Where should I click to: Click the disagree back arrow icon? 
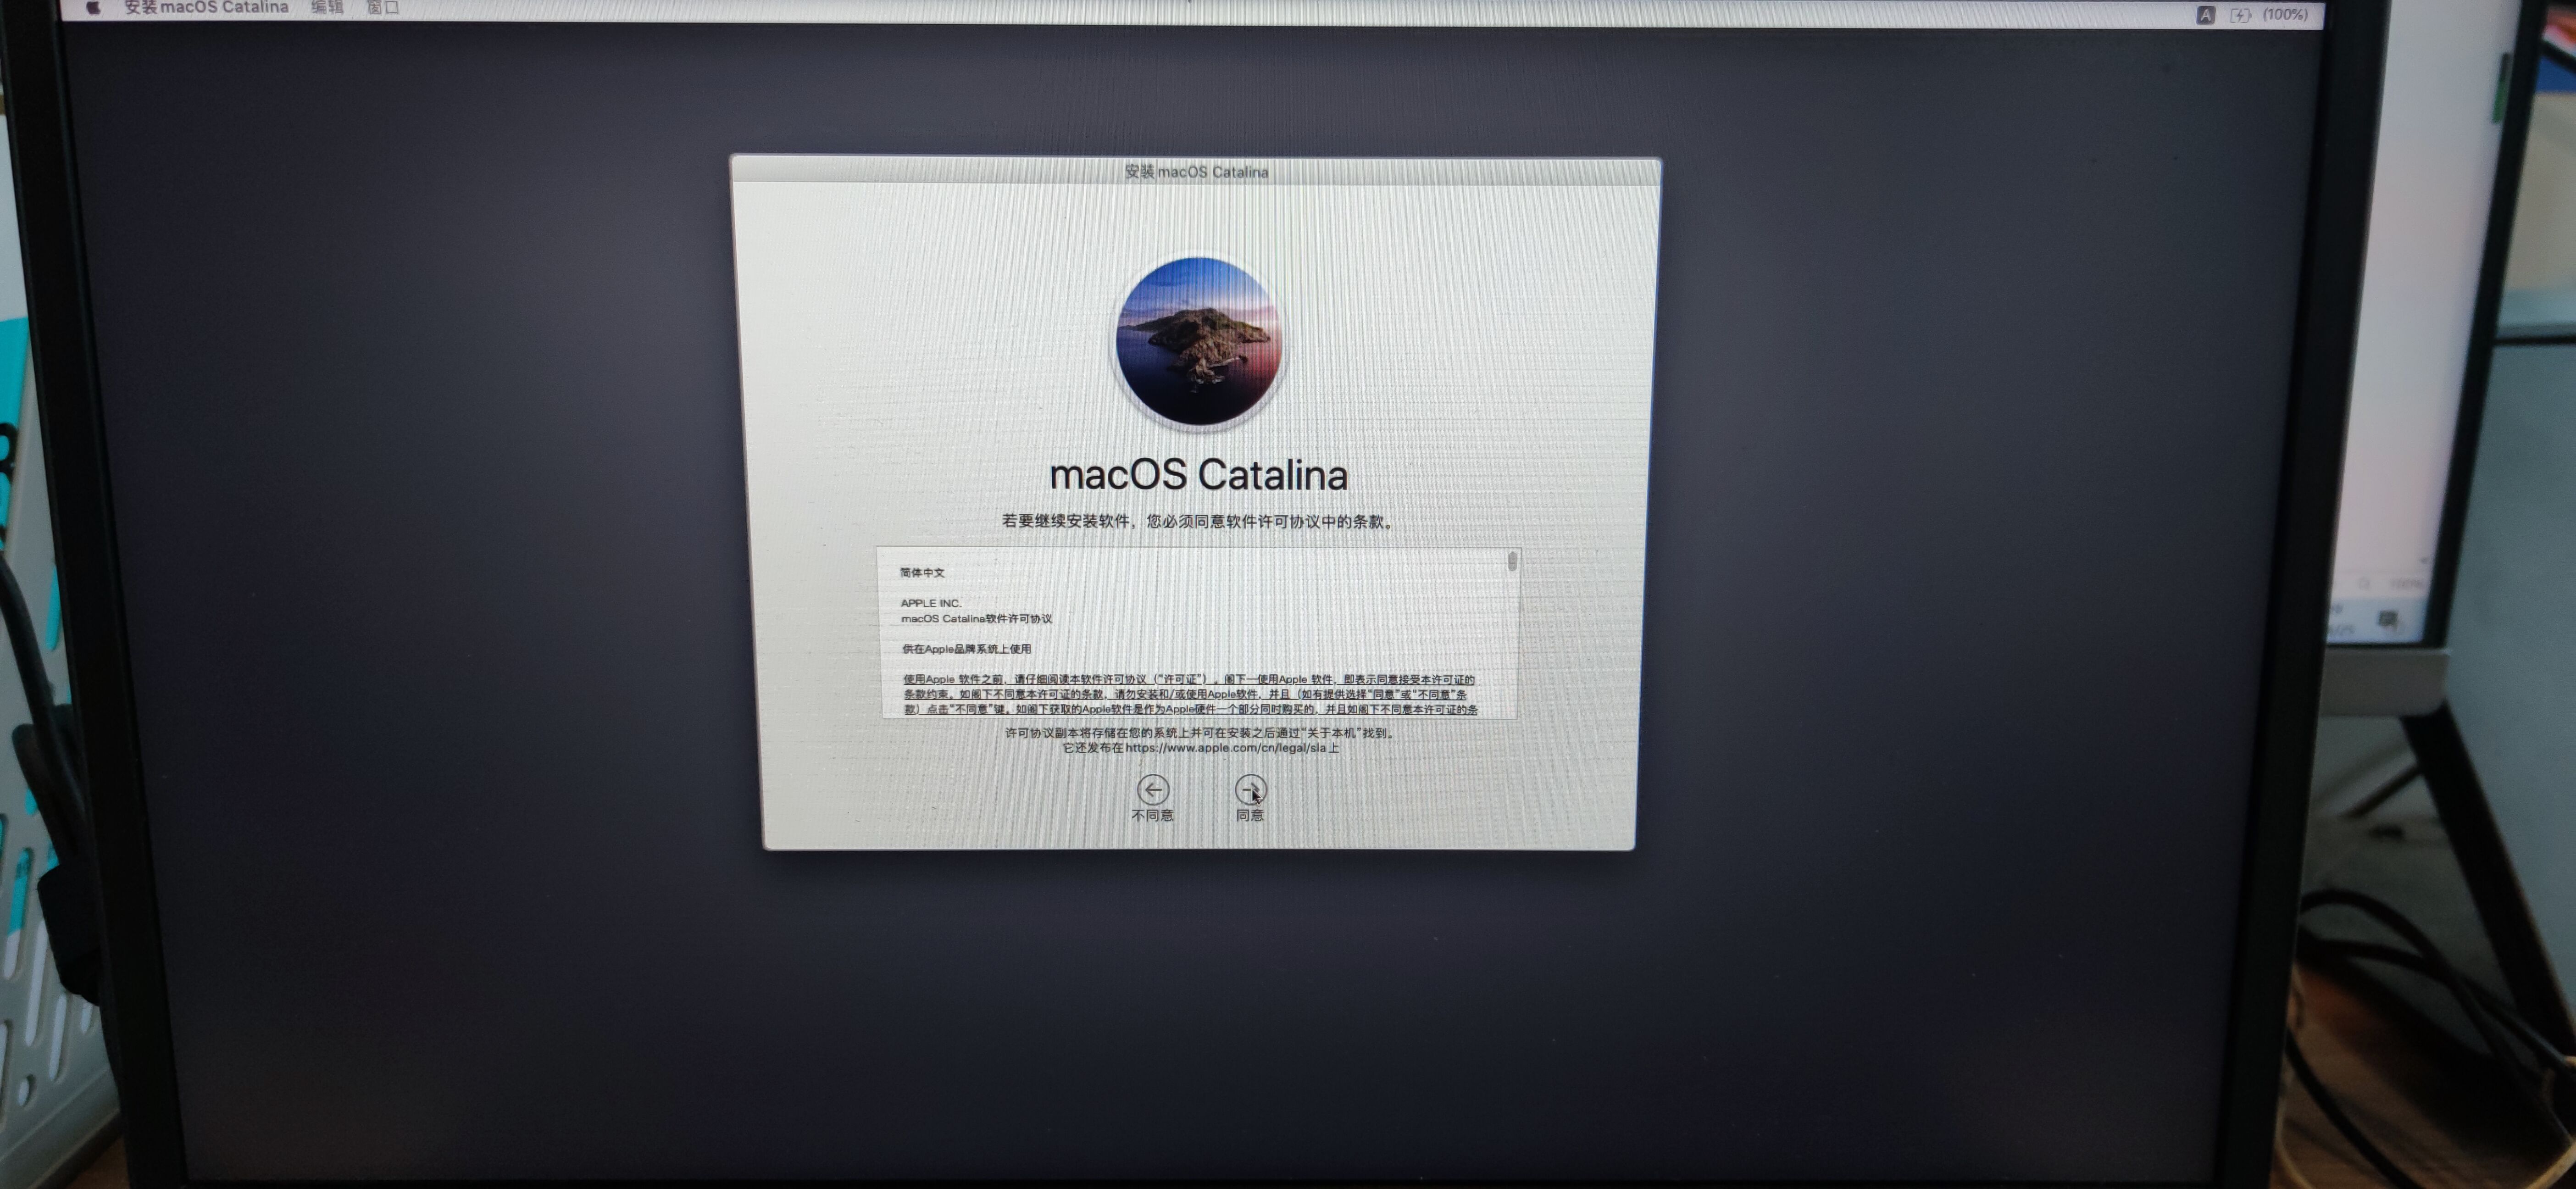coord(1152,789)
